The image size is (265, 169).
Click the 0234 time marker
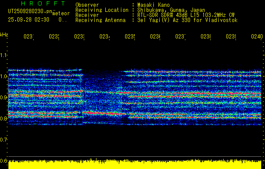coord(104,37)
